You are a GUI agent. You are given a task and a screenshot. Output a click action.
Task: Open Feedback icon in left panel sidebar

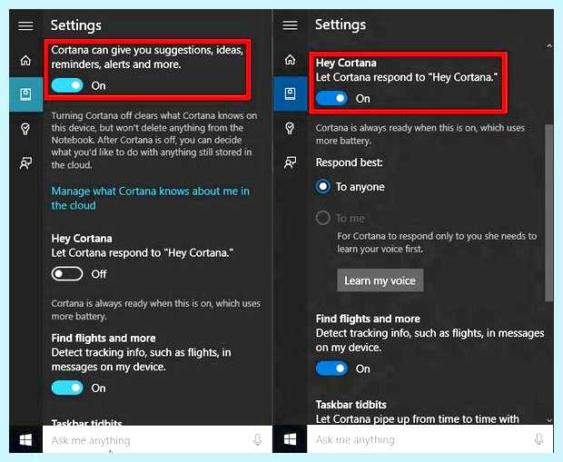pos(25,163)
